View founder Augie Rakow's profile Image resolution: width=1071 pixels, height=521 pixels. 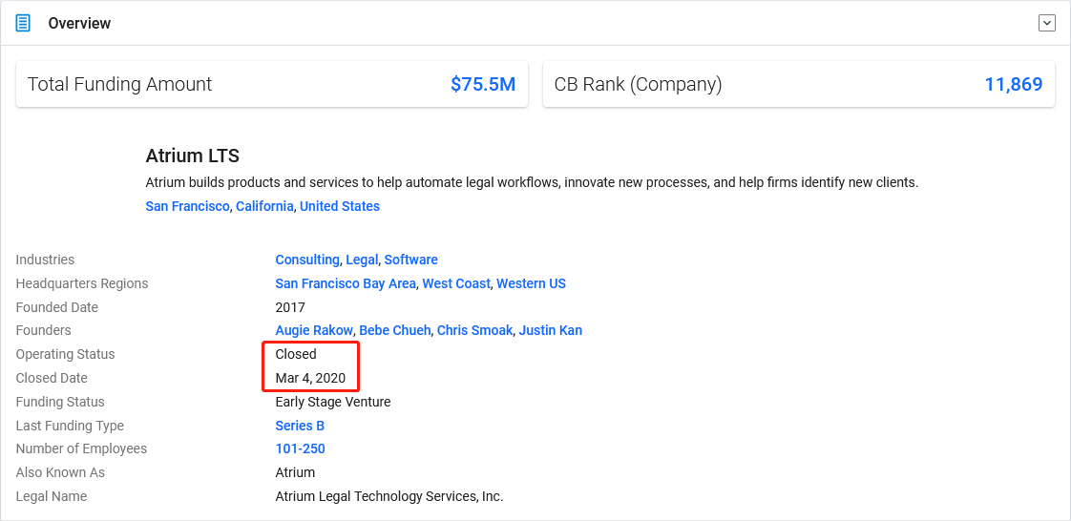coord(314,330)
